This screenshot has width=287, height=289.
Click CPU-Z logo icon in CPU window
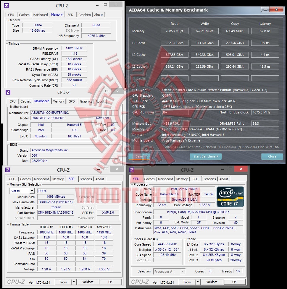[132, 170]
